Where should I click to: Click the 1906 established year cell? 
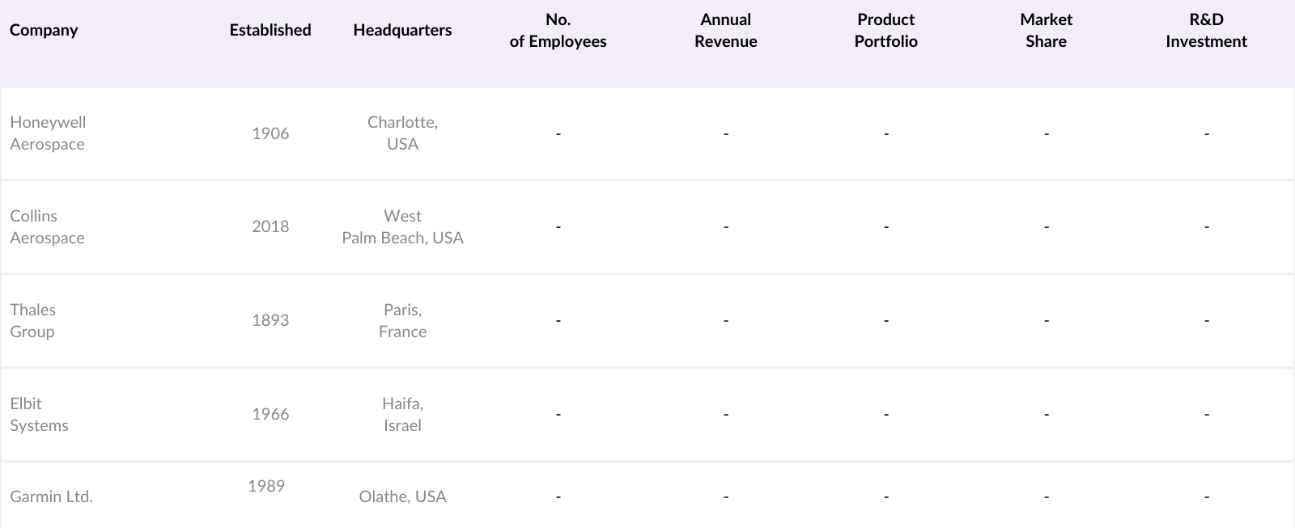tap(270, 133)
